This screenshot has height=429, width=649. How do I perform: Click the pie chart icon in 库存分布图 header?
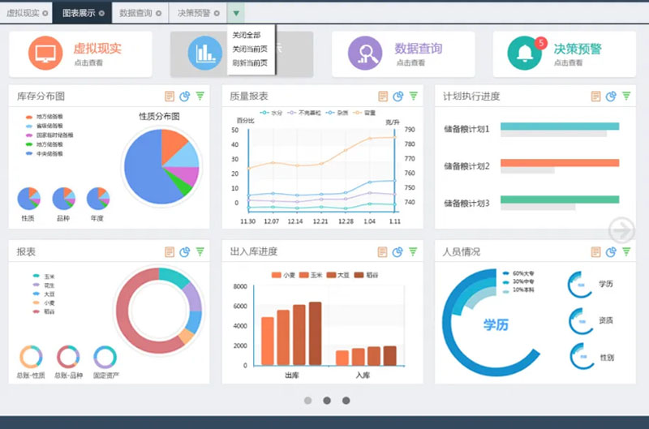(184, 97)
